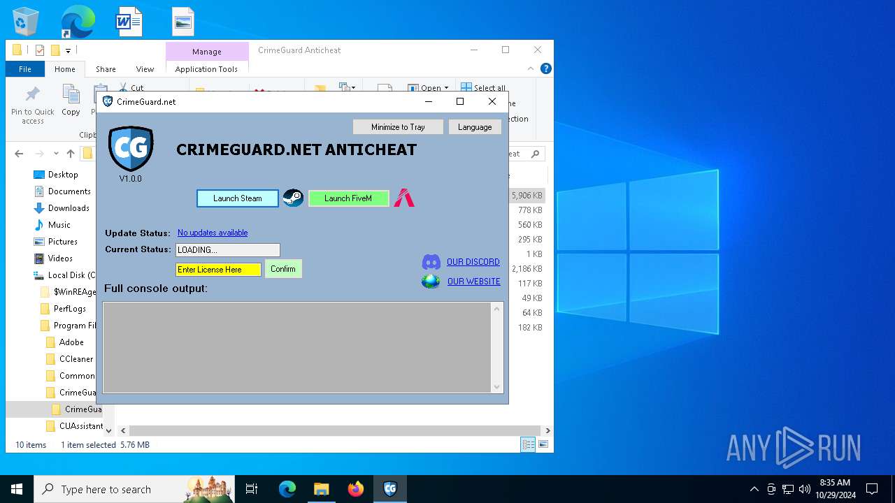Click the CrimeGuard CG shield logo

[131, 149]
